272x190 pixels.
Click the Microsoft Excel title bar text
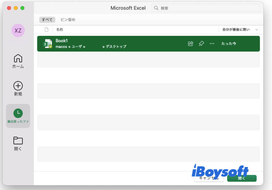coord(128,8)
